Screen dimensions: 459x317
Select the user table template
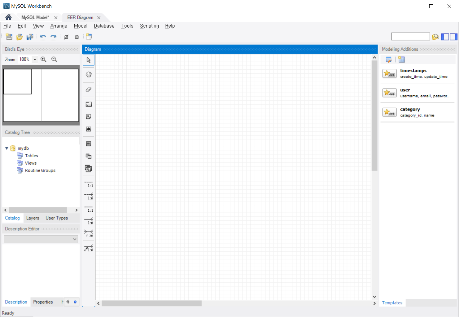[417, 93]
